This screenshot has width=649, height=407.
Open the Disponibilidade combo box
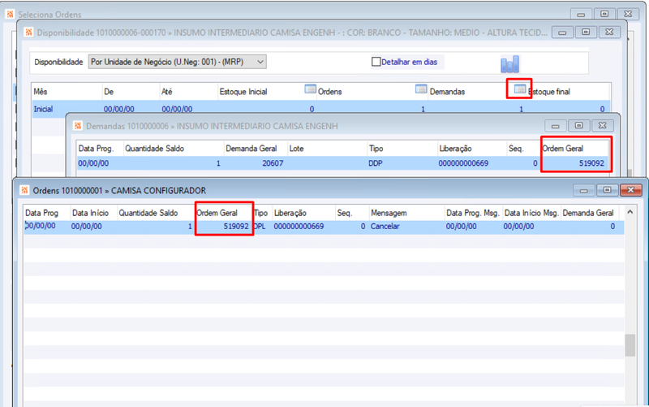click(x=177, y=62)
